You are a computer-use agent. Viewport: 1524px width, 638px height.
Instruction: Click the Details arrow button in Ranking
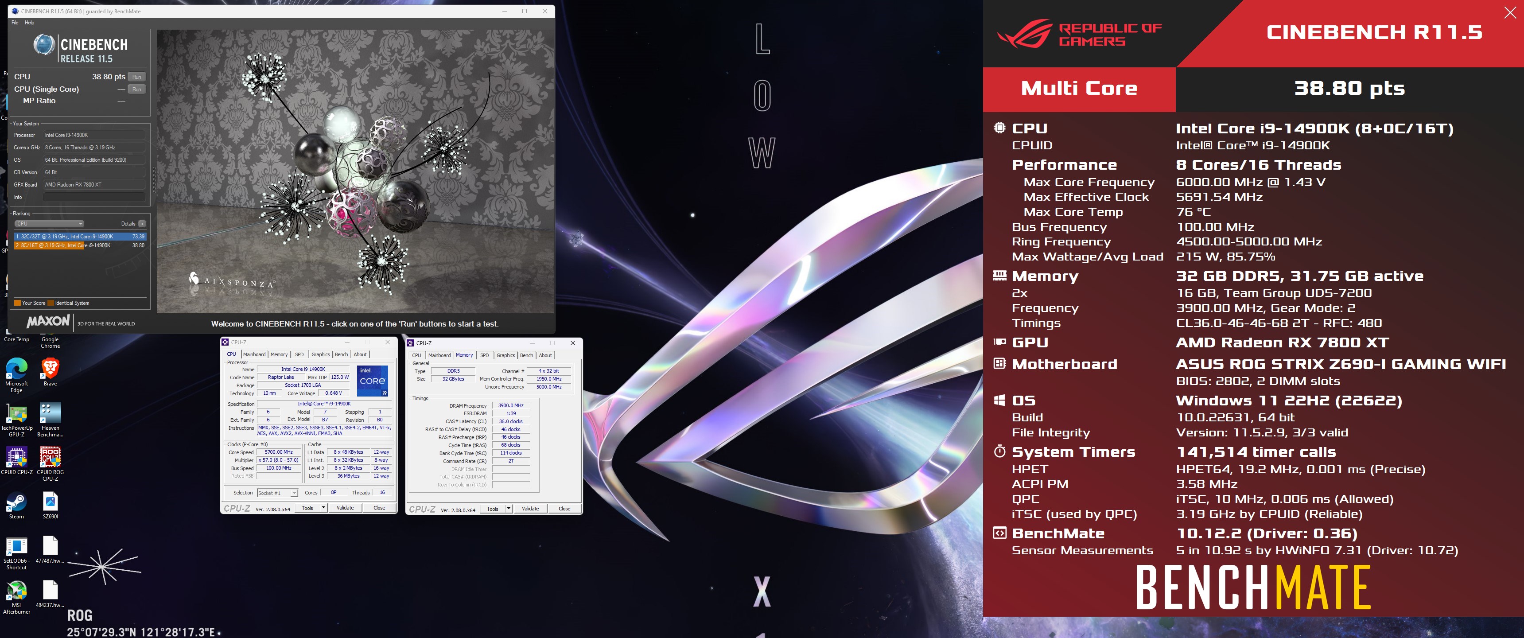point(142,224)
